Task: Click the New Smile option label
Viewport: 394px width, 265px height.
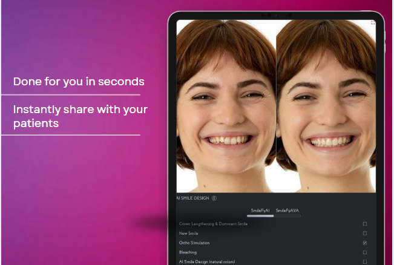Action: click(189, 233)
